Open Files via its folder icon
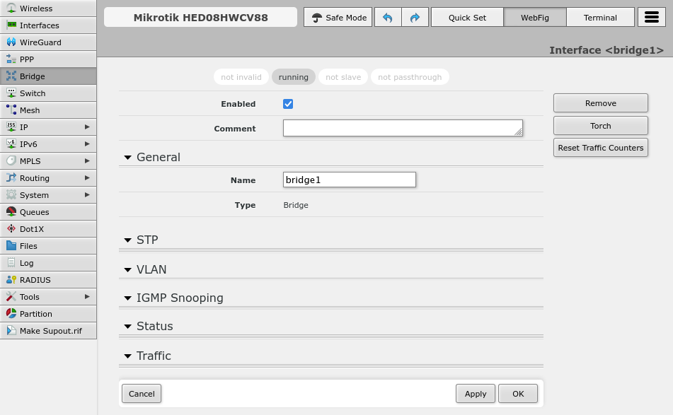673x415 pixels. pyautogui.click(x=11, y=246)
